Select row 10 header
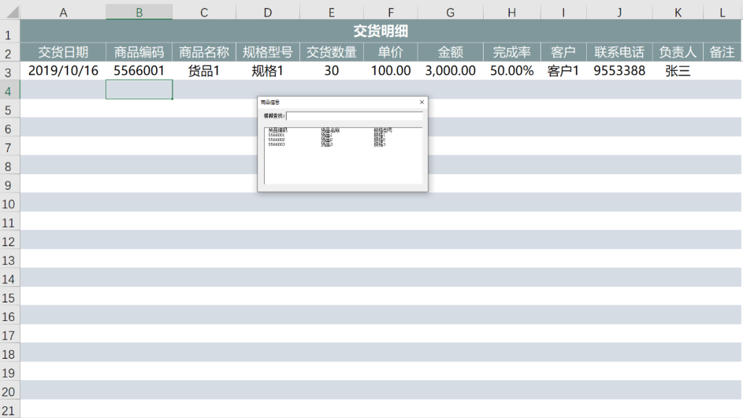 click(10, 204)
